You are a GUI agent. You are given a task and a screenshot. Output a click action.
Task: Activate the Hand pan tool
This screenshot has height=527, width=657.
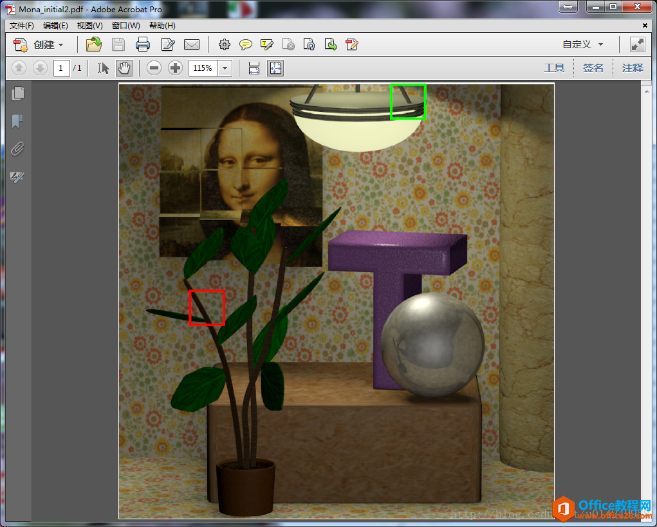coord(124,68)
